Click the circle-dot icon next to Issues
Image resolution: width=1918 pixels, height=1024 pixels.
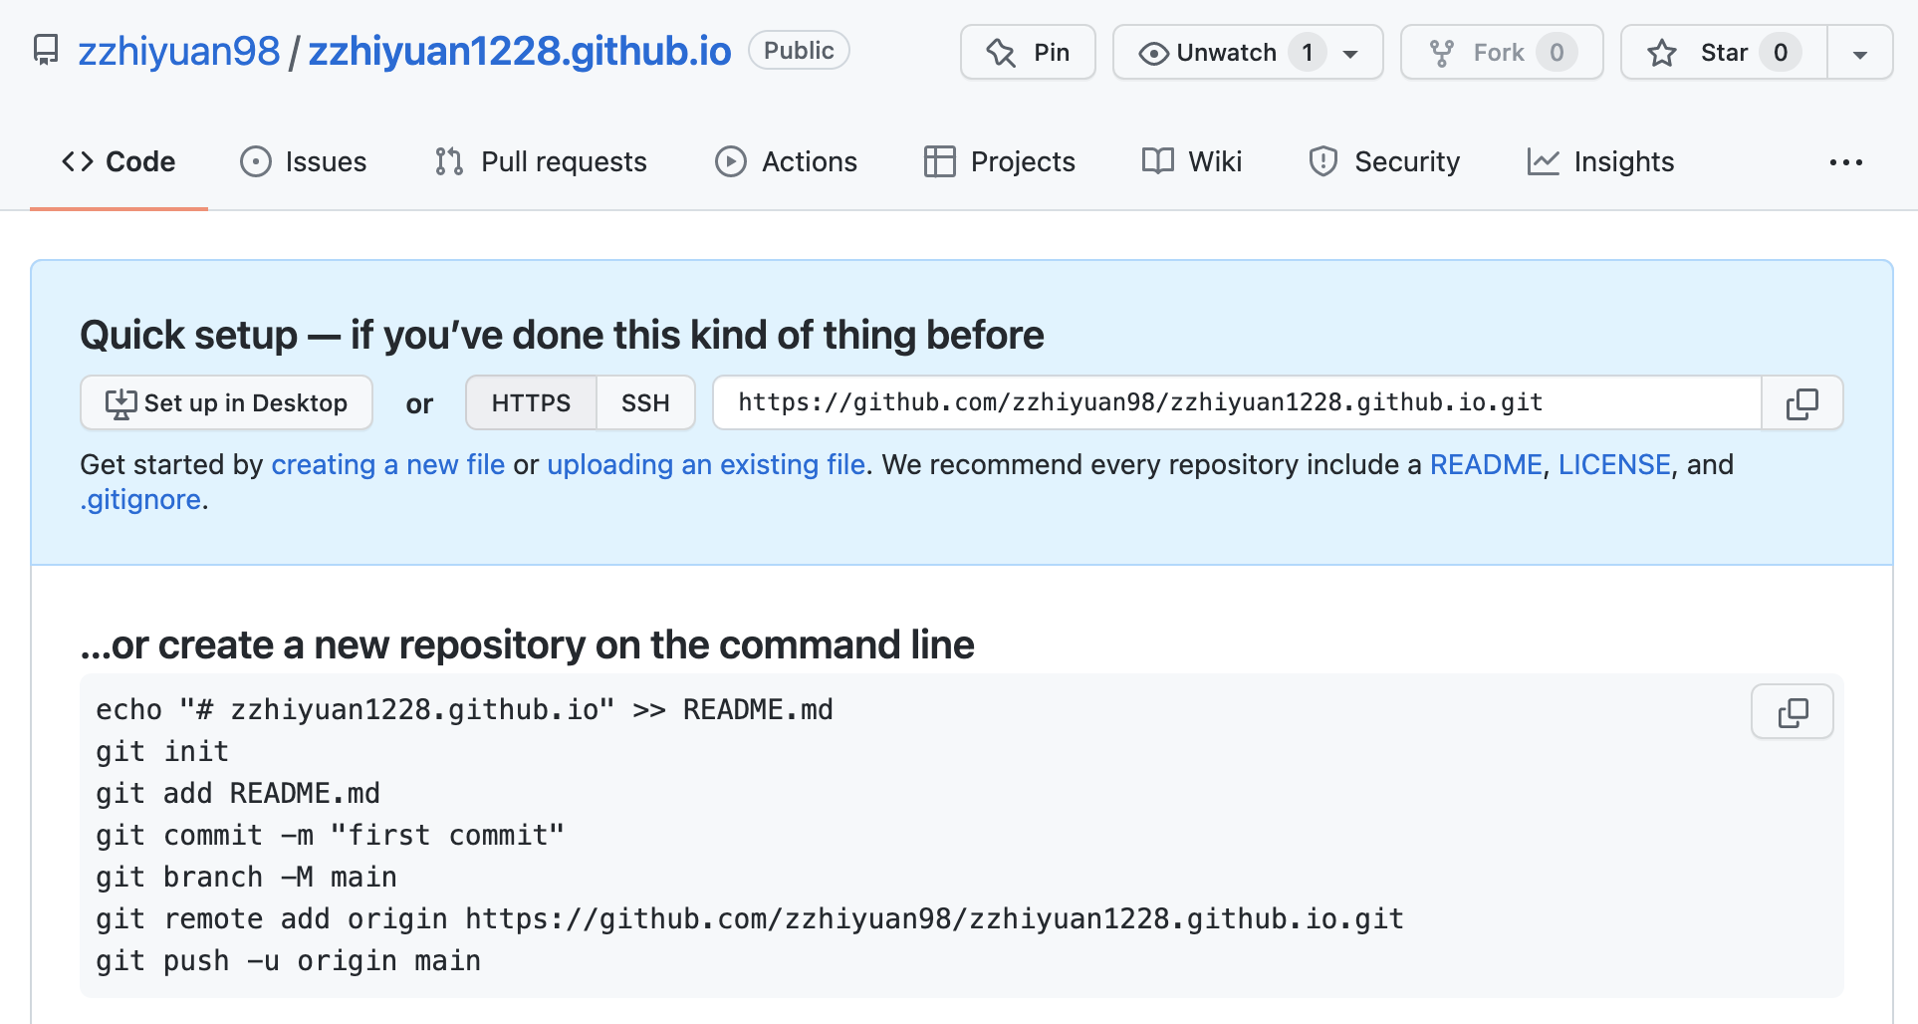(256, 161)
